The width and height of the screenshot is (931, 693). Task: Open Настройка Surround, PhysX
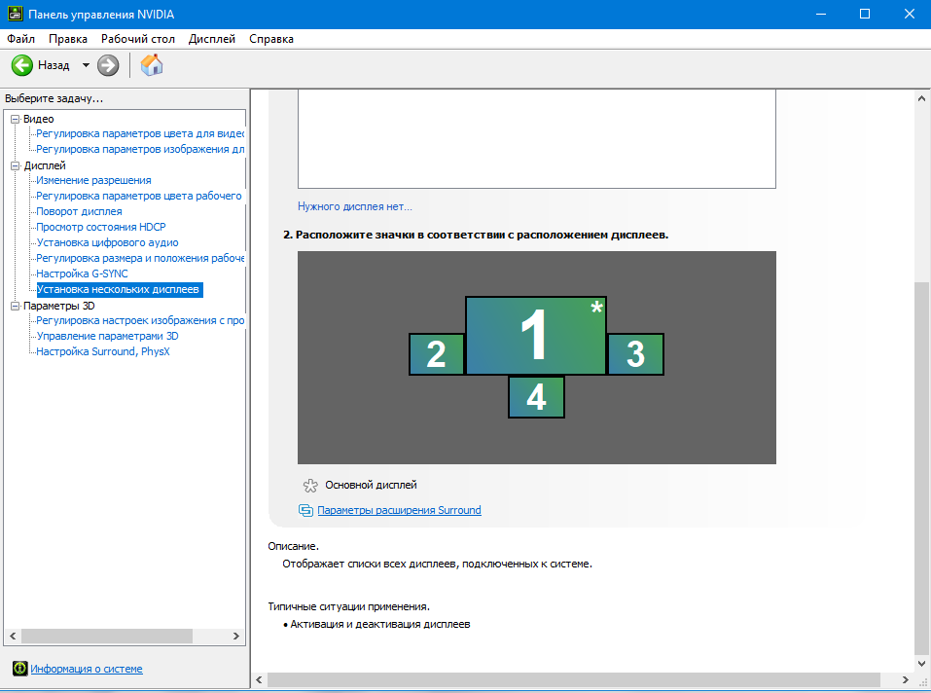(x=103, y=351)
